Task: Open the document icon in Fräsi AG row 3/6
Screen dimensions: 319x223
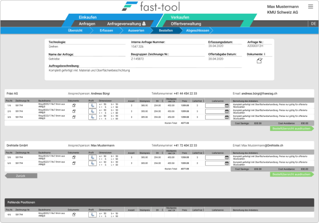Action: click(74, 117)
